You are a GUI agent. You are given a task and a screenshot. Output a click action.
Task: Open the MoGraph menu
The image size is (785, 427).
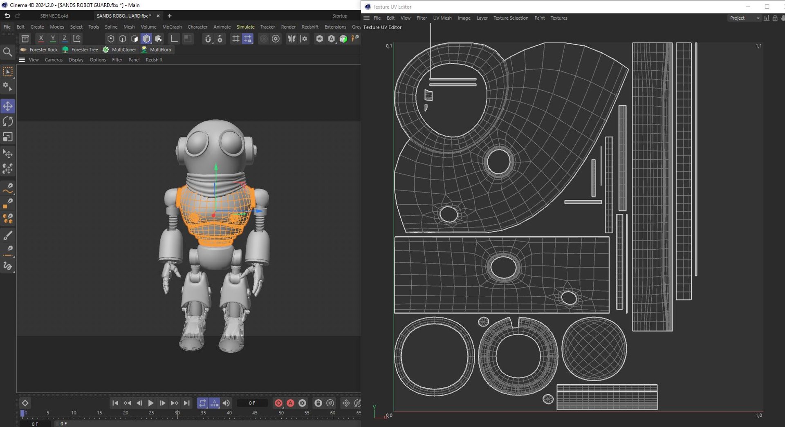click(172, 27)
